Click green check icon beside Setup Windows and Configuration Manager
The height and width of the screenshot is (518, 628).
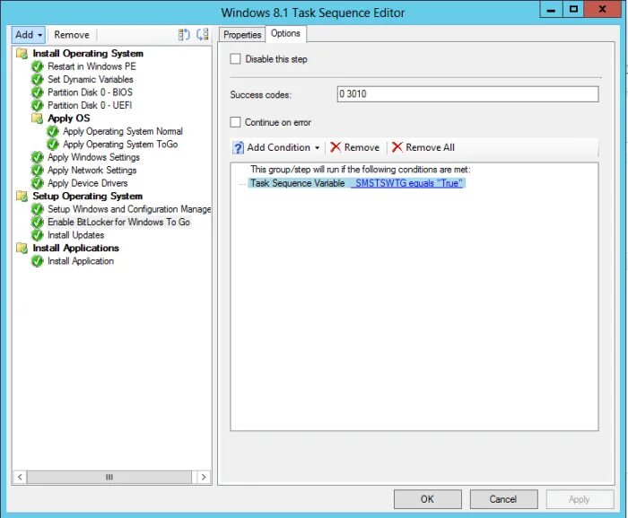point(38,209)
